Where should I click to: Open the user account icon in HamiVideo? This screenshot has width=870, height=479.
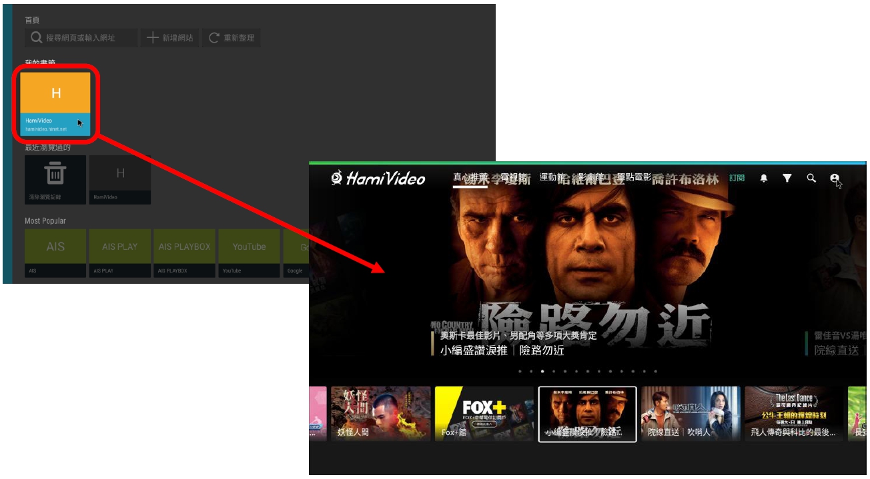click(835, 178)
